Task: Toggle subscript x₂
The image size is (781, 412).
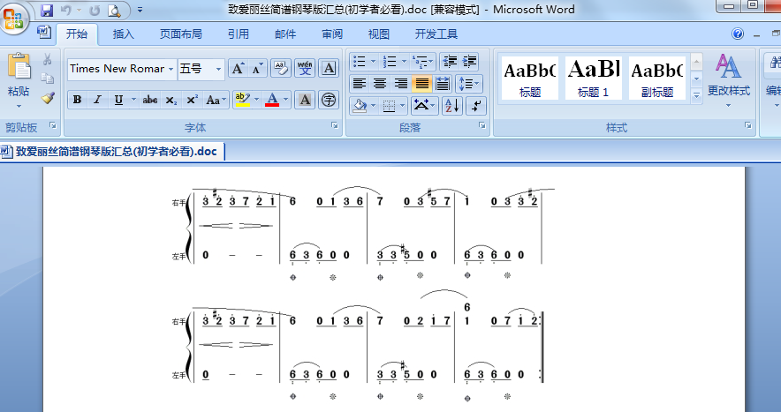Action: 171,100
